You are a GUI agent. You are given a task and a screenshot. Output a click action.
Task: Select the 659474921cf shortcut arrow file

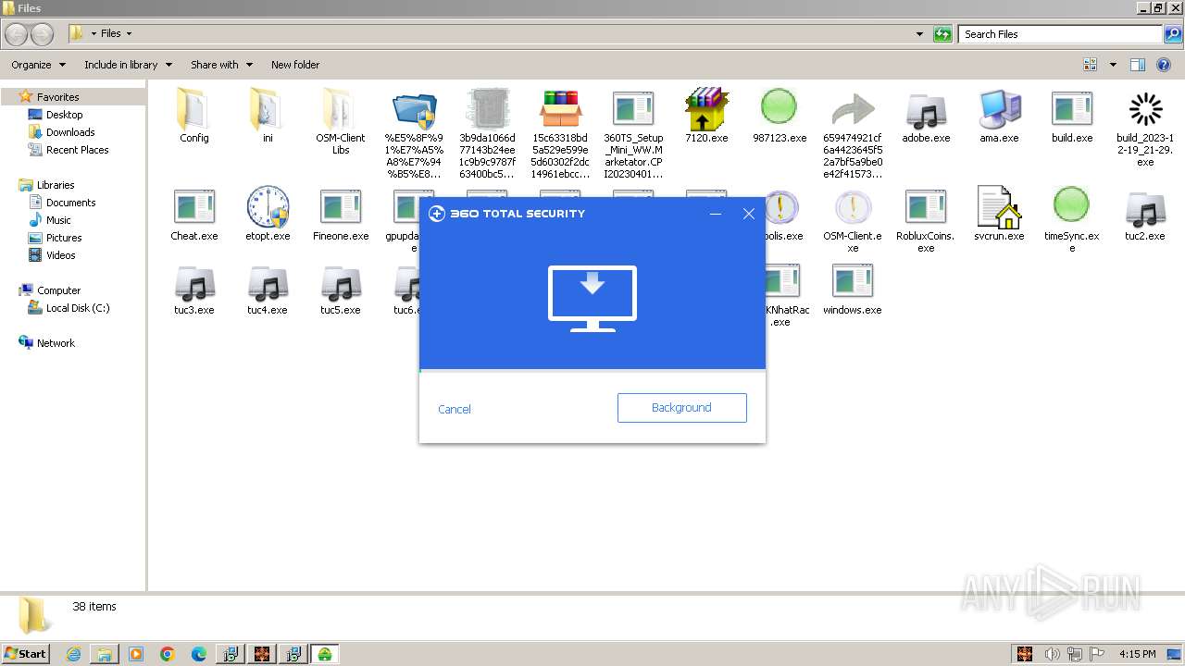(x=853, y=134)
